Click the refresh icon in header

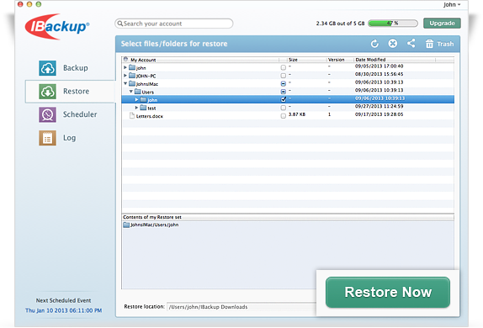coord(374,44)
